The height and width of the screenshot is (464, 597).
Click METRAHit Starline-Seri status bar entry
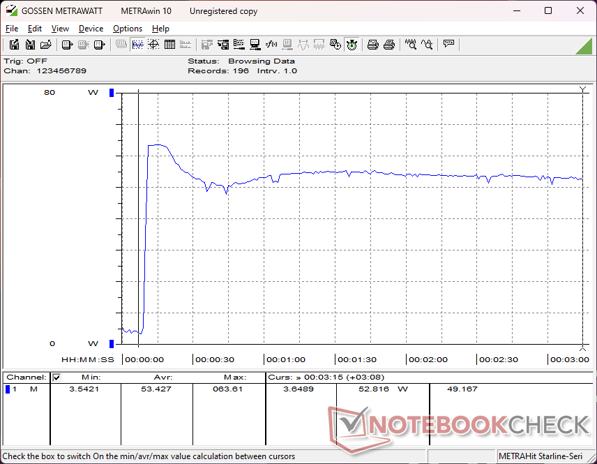pyautogui.click(x=541, y=456)
